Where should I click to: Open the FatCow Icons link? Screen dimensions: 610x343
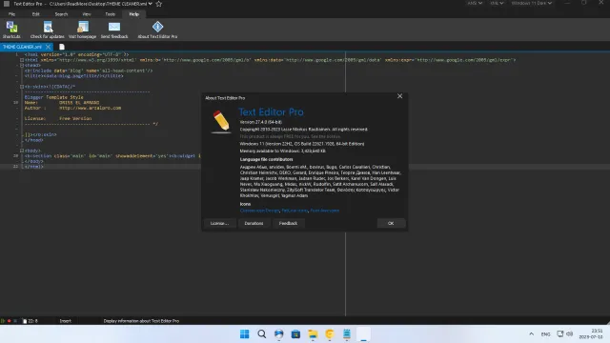pyautogui.click(x=295, y=211)
